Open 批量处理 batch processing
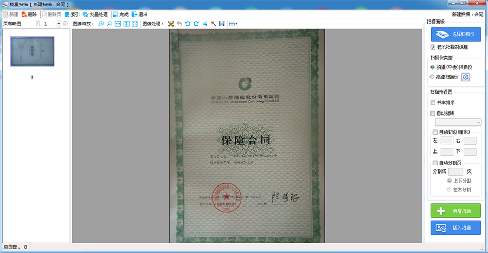Image resolution: width=488 pixels, height=253 pixels. tap(95, 15)
